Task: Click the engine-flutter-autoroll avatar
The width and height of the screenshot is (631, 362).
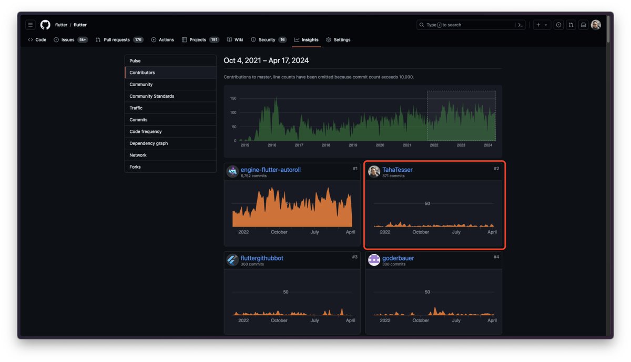Action: pyautogui.click(x=232, y=172)
